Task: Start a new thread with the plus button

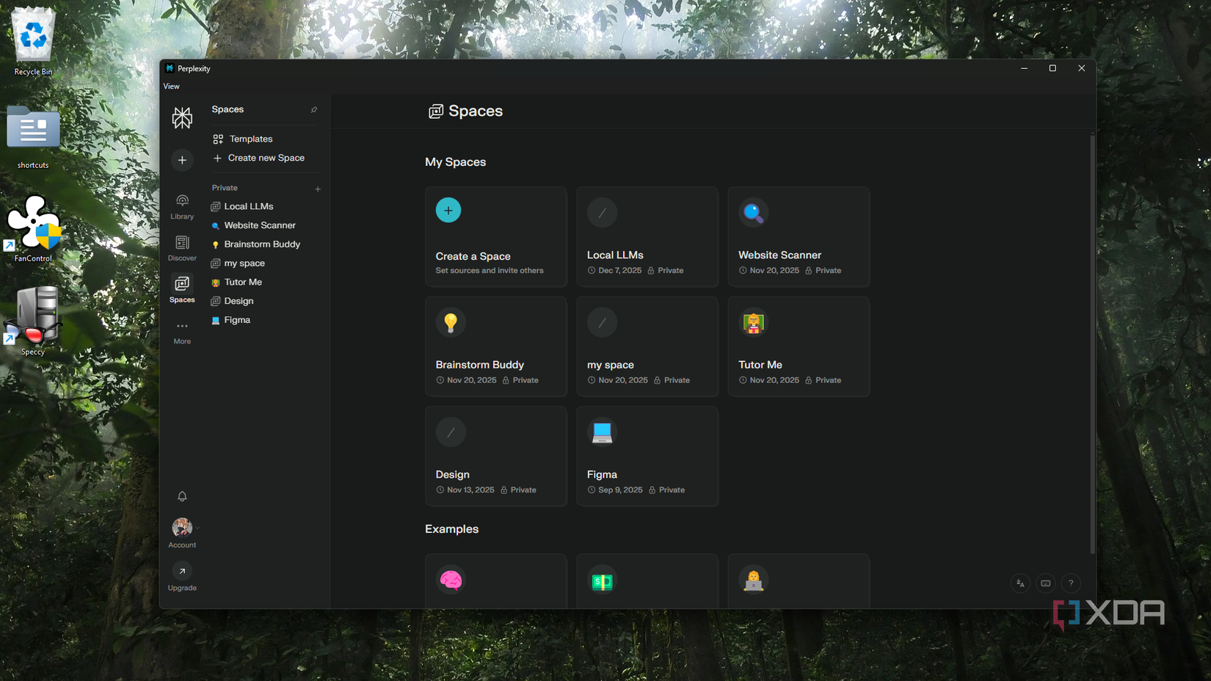Action: point(182,160)
